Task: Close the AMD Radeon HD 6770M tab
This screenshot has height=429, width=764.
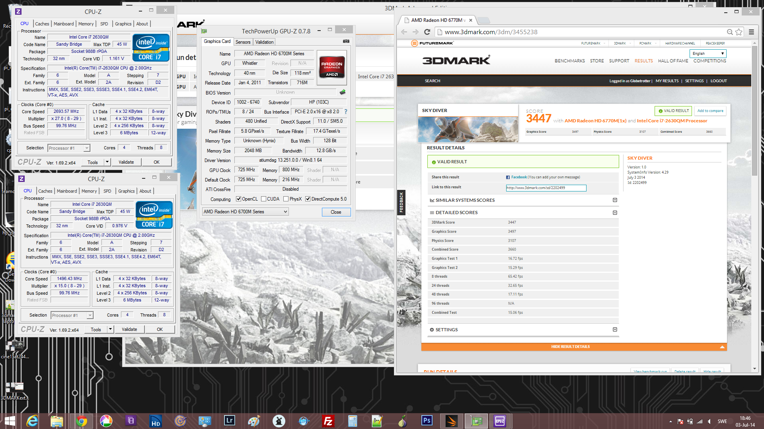Action: 471,20
